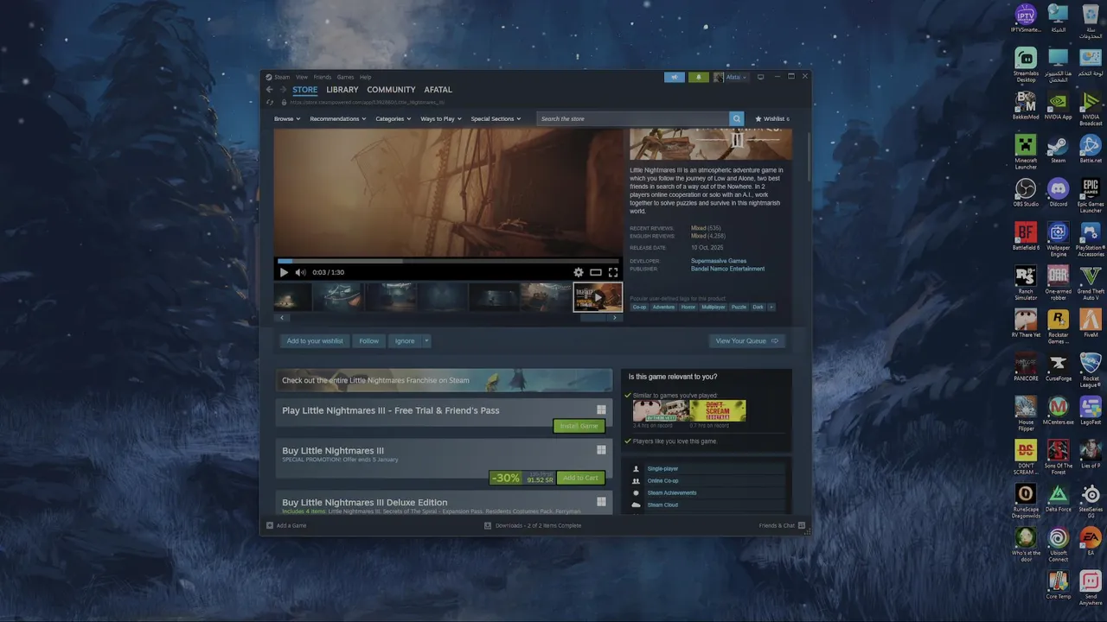Switch to Big Picture mode monitor icon

point(760,77)
